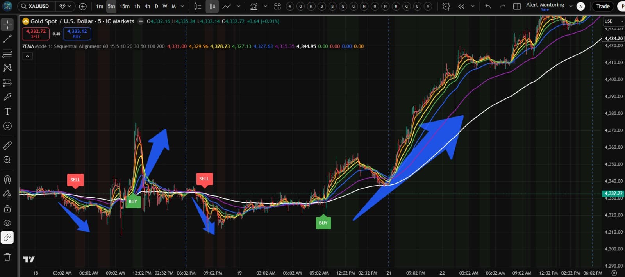Switch to the 4h timeframe
Image resolution: width=625 pixels, height=277 pixels.
147,6
